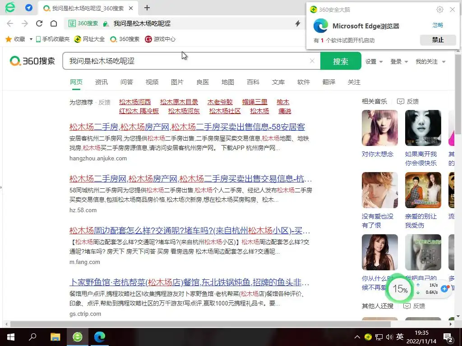Open the browser home page icon
Viewport: 462px width, 346px height.
pyautogui.click(x=54, y=23)
